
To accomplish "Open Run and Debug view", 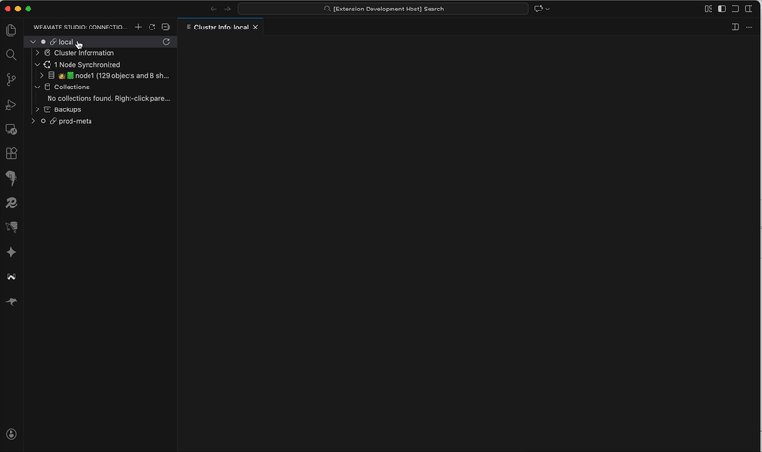I will click(x=11, y=105).
